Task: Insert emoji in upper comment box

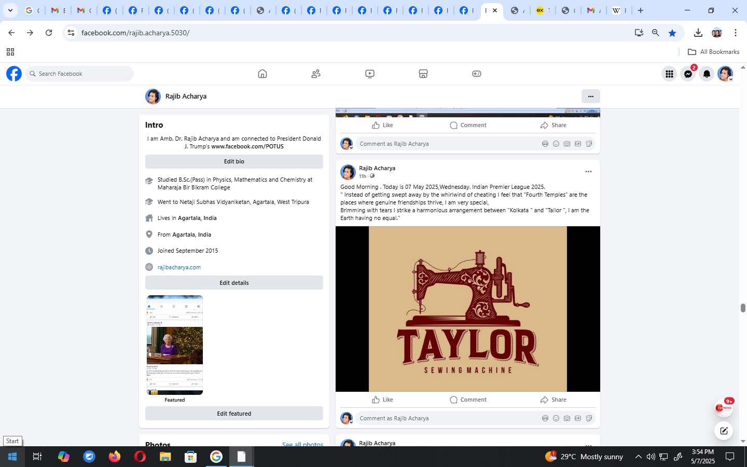Action: pos(556,144)
